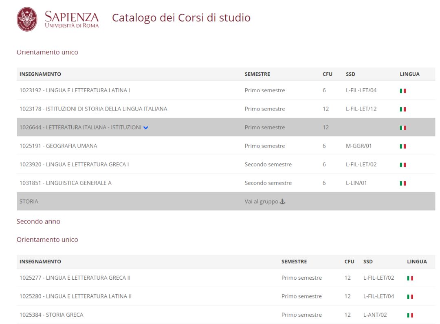Viewport: 440px width, 324px height.
Task: Click the anchor icon beside Vai al gruppo
Action: [x=282, y=201]
